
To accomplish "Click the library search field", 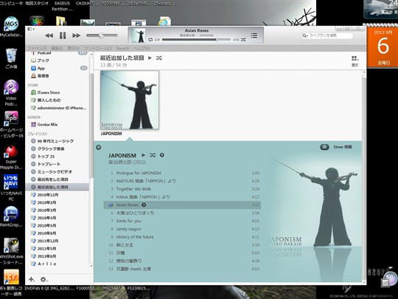I will pos(327,35).
